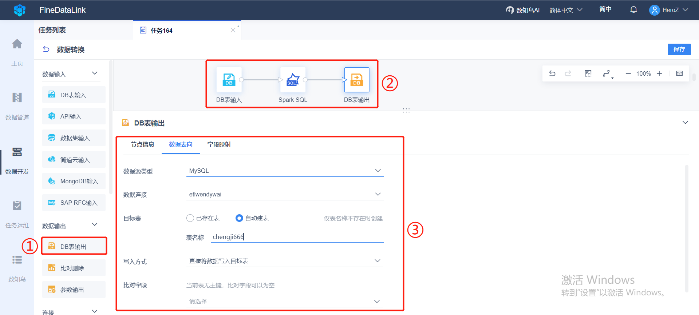Add 比对删除 operator from panel
Screen dimensions: 699x315
(74, 268)
